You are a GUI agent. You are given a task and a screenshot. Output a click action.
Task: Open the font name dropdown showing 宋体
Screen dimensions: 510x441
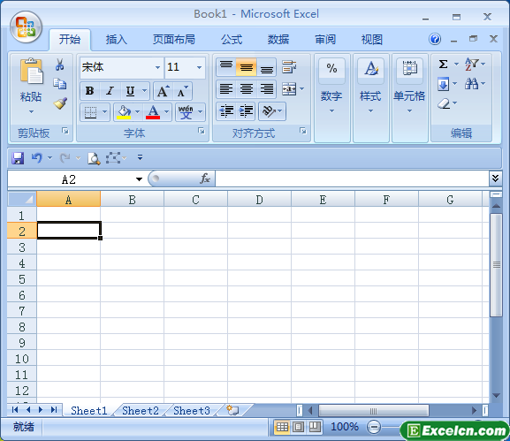click(157, 67)
